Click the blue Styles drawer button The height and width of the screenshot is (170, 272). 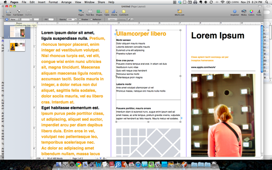[x=7, y=19]
